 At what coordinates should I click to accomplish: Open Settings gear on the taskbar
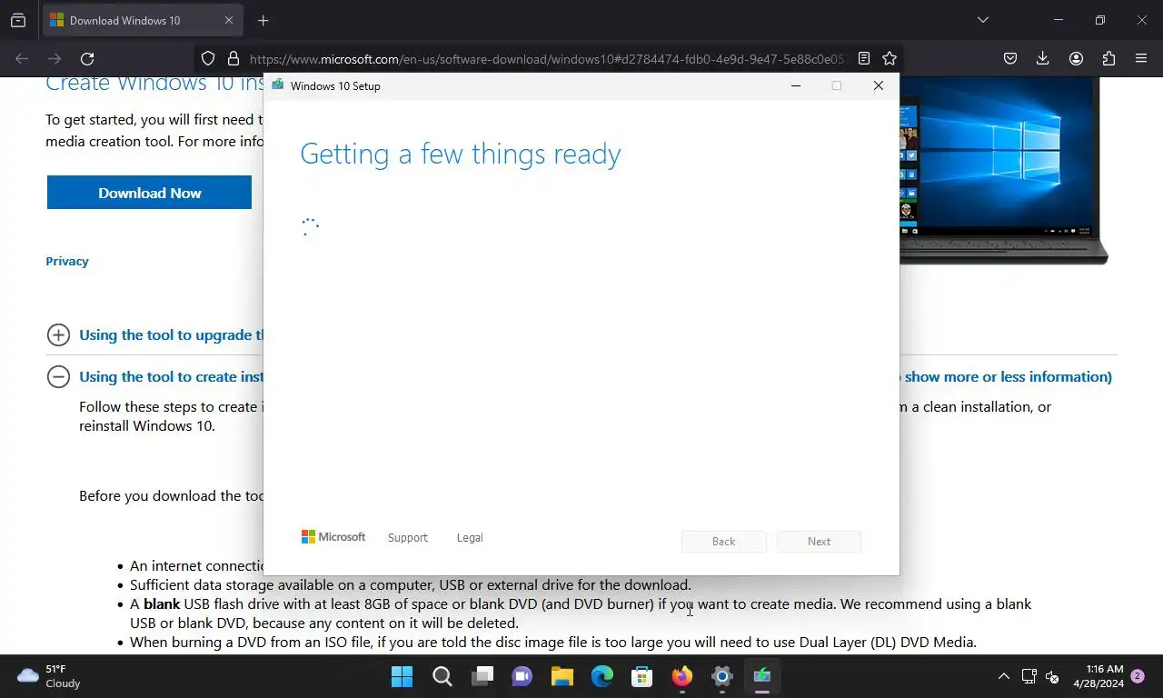(721, 676)
